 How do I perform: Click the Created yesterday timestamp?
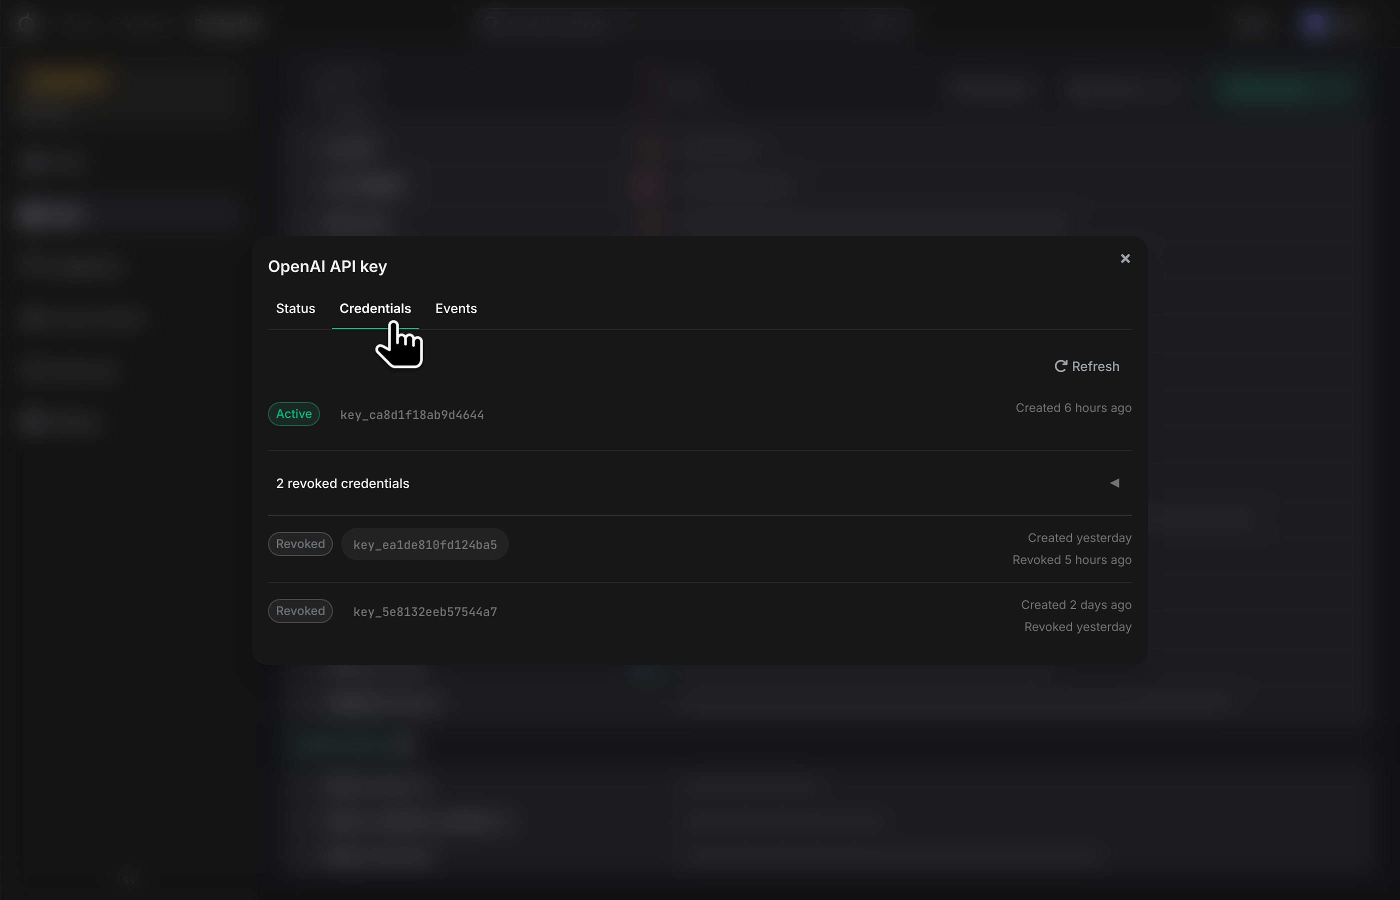(x=1079, y=537)
